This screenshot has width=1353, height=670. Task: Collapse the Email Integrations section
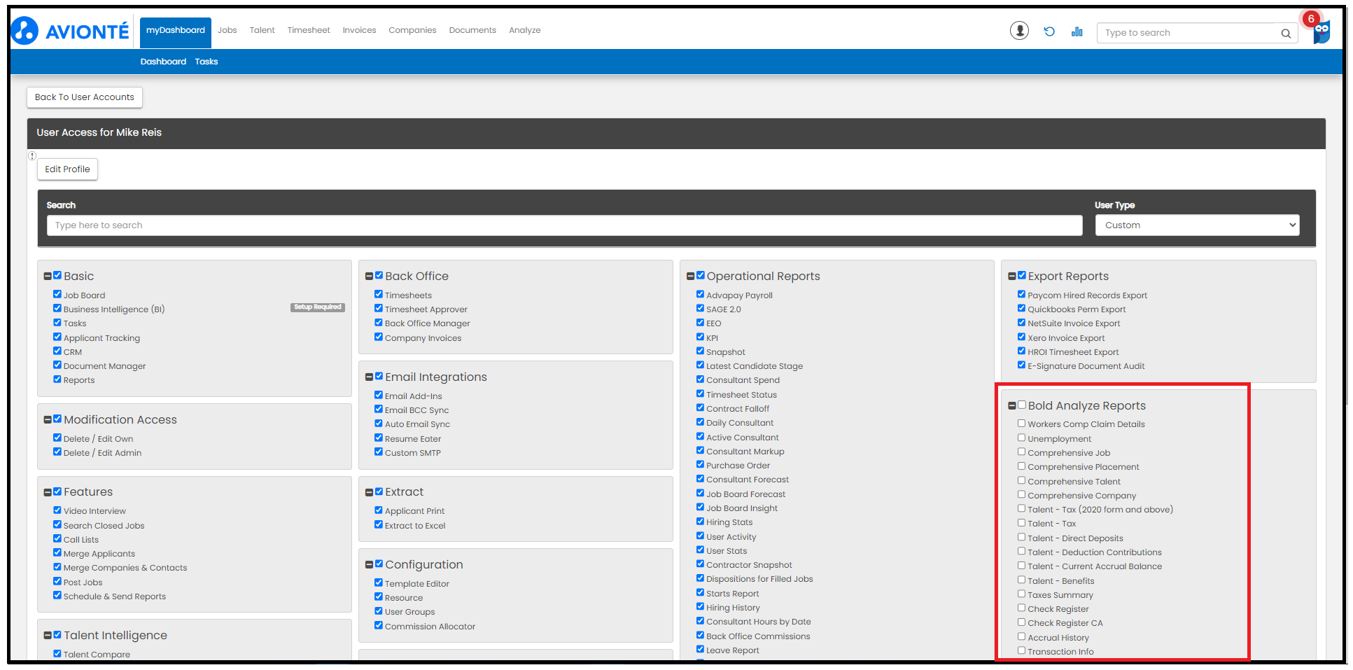369,377
